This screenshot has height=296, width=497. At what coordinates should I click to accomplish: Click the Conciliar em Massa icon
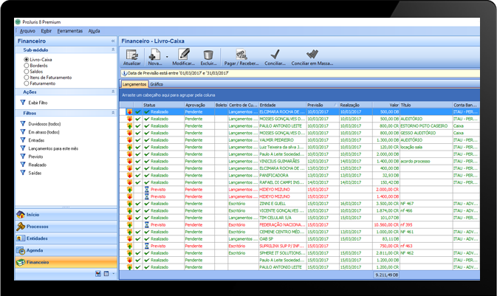(312, 54)
